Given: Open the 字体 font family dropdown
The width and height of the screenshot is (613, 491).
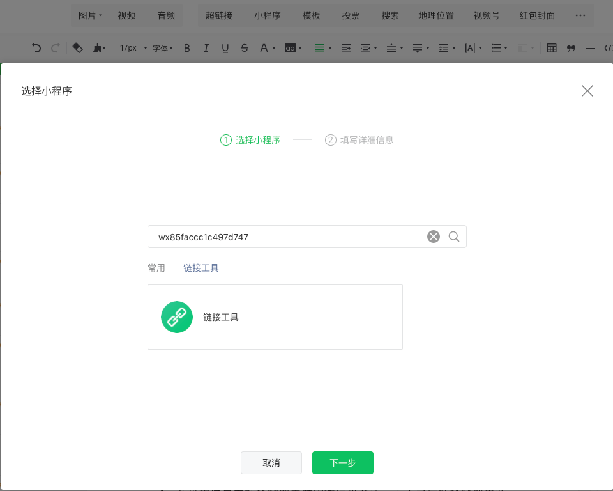Looking at the screenshot, I should pyautogui.click(x=163, y=48).
